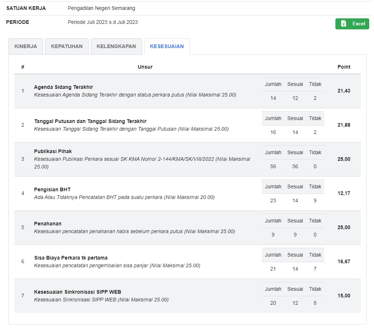374x333 pixels.
Task: Click the Tidak count 9 for Pengisian BHT
Action: (x=315, y=200)
